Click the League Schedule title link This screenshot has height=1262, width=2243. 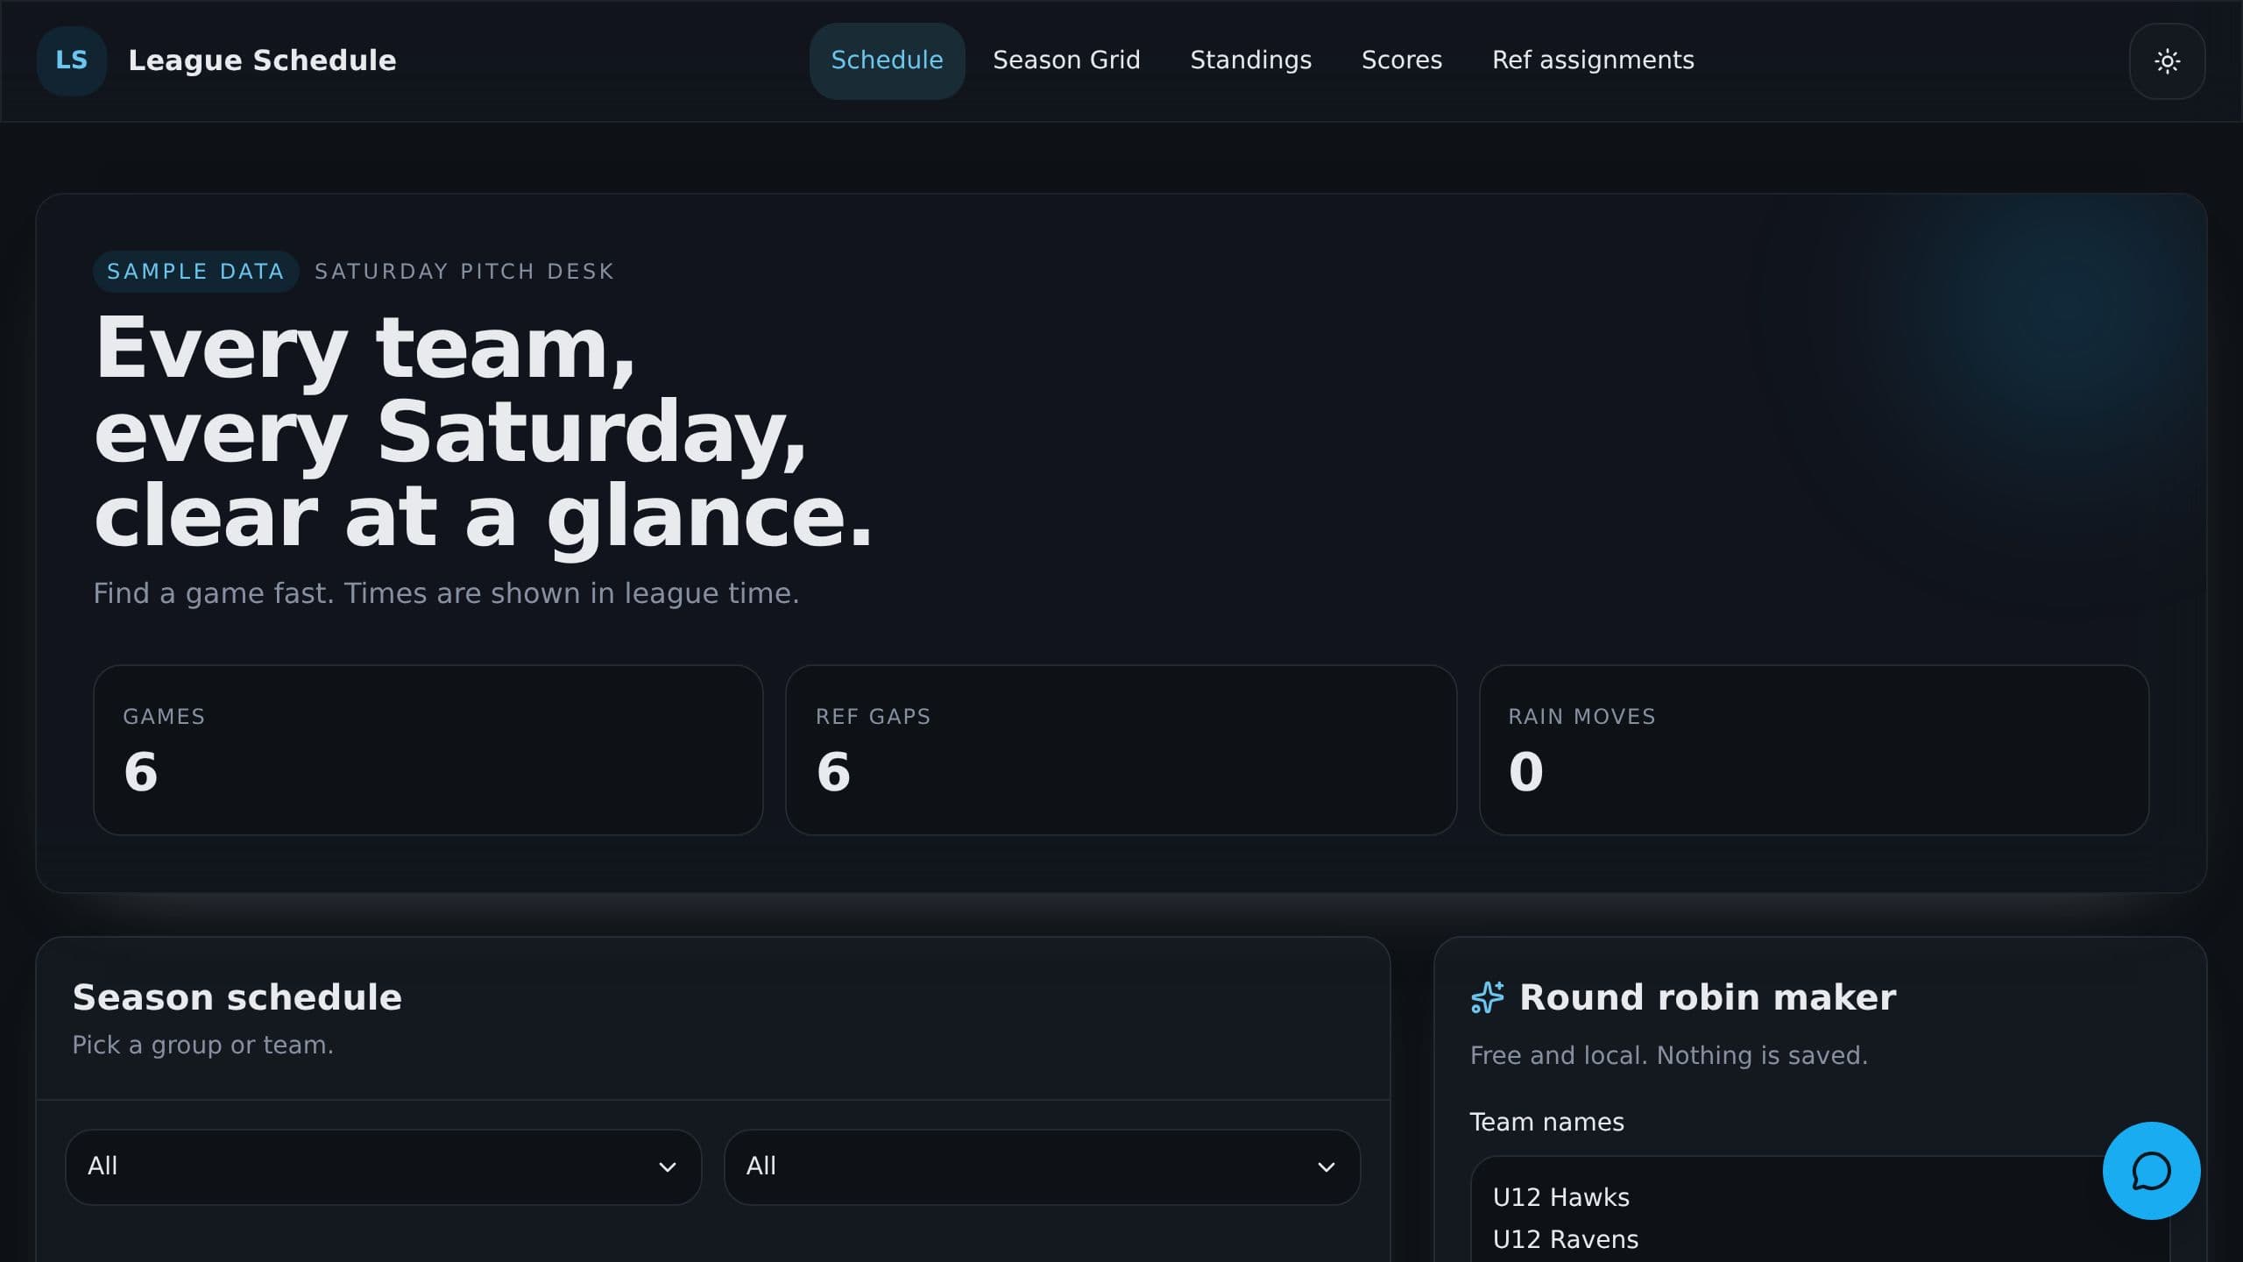tap(262, 60)
